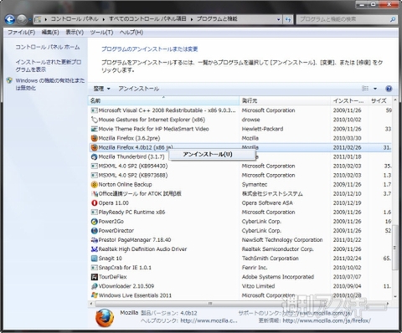
Task: Select MSXML 4.0 SP2 (KB973688) row
Action: tap(240, 175)
